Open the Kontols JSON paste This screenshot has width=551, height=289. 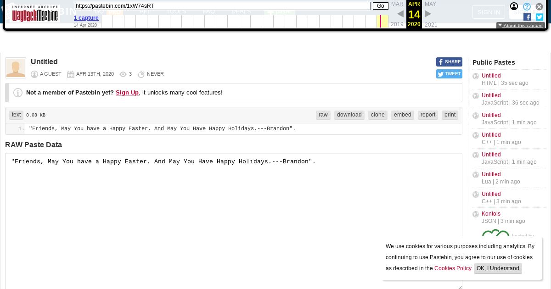coord(491,214)
